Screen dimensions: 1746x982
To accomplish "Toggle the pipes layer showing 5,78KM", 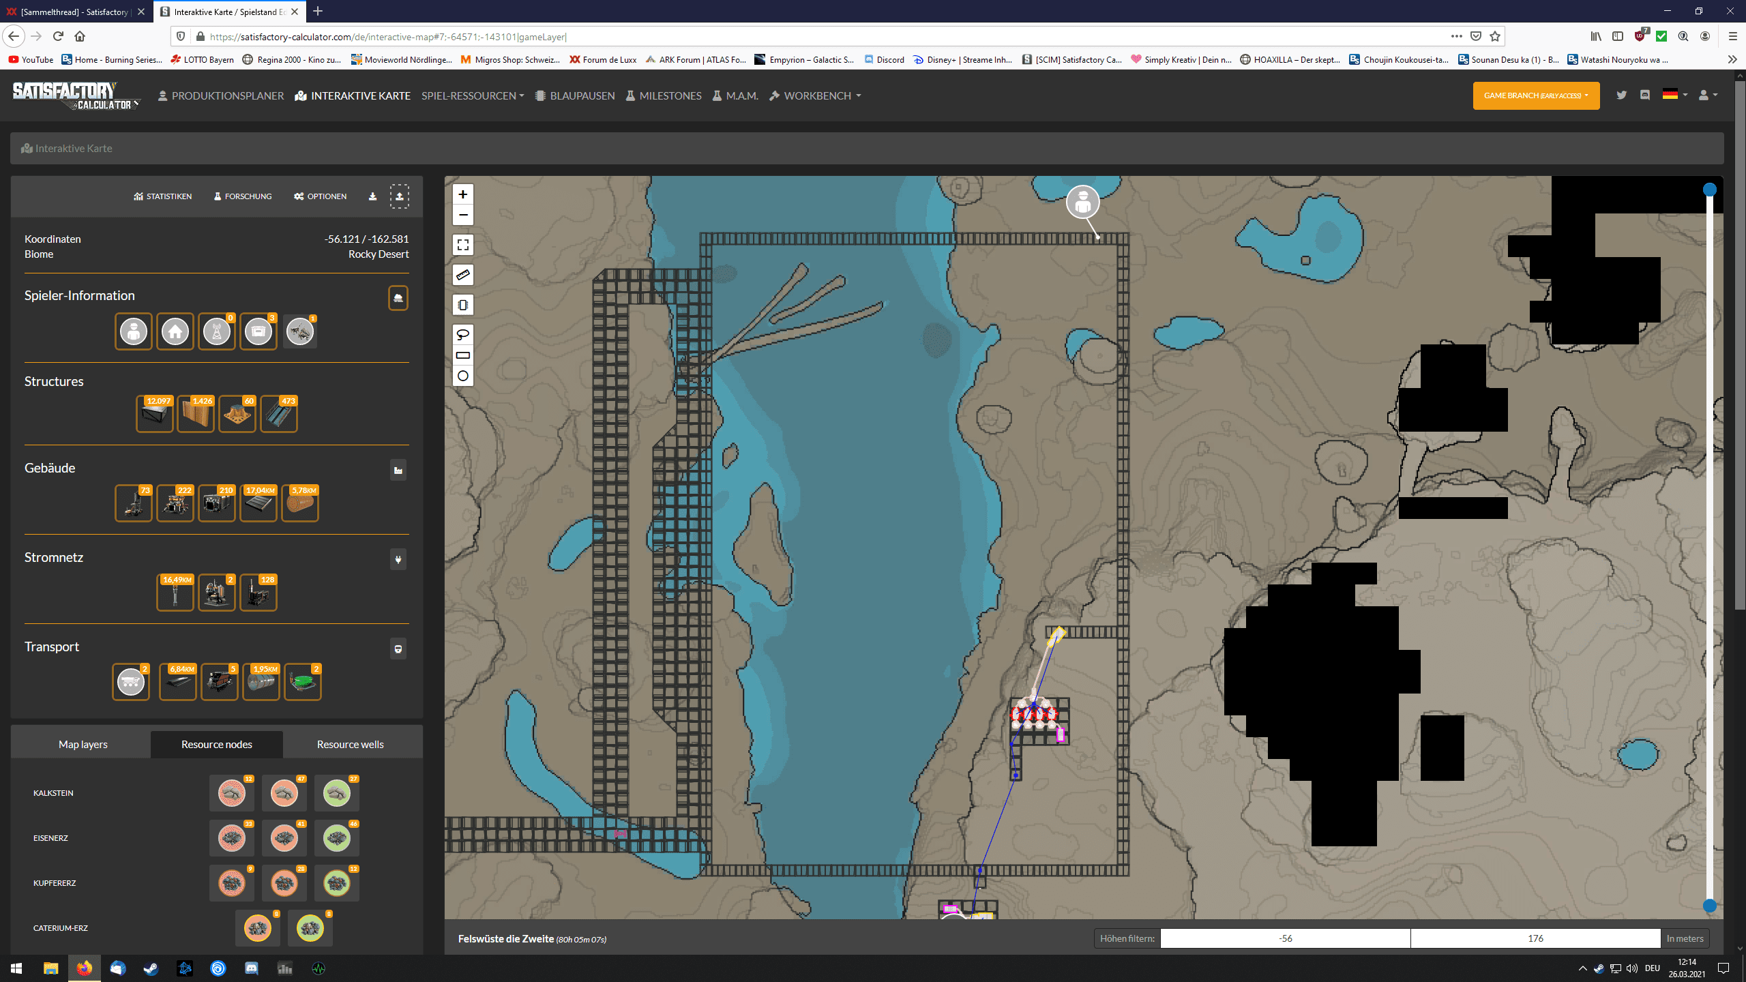I will pyautogui.click(x=300, y=503).
